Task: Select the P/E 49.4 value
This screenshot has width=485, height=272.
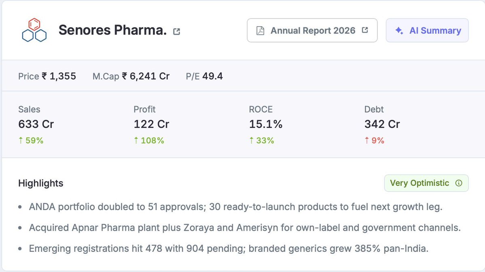Action: coord(204,76)
